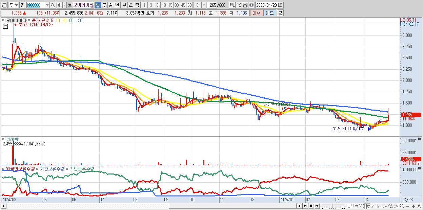The width and height of the screenshot is (423, 210).
Task: Select the 주 weekly chart period
Action: pyautogui.click(x=104, y=5)
